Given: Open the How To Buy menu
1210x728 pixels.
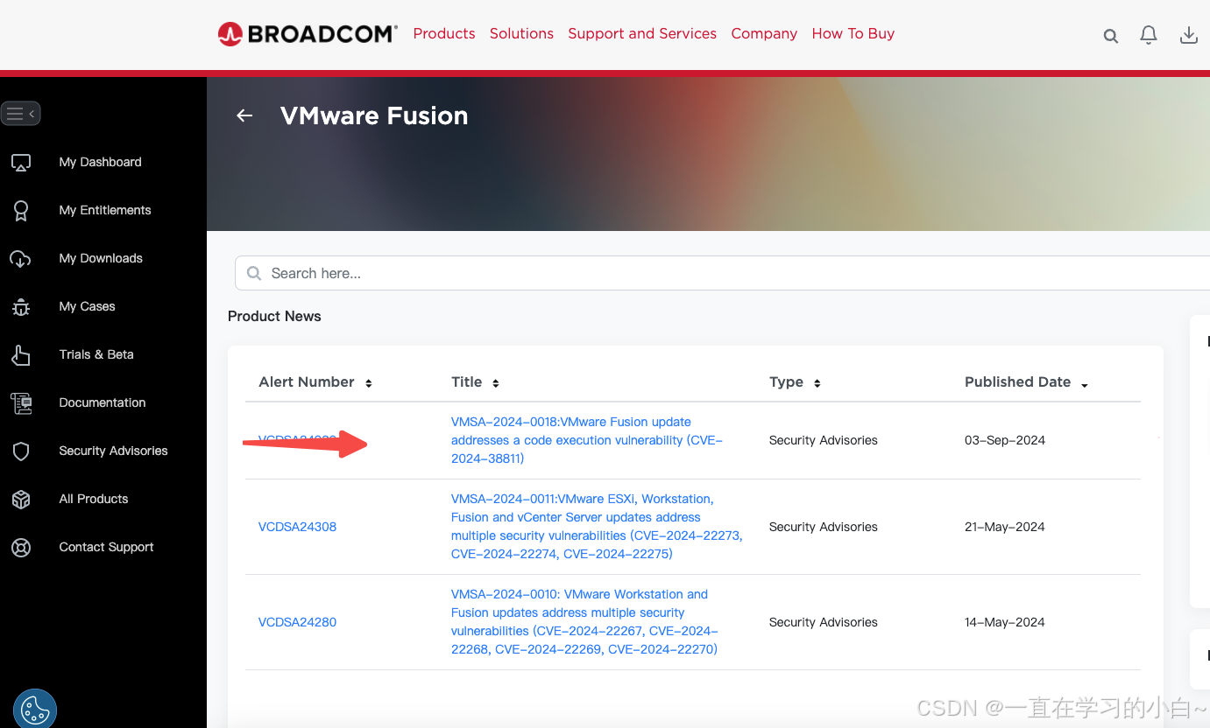Looking at the screenshot, I should [853, 33].
